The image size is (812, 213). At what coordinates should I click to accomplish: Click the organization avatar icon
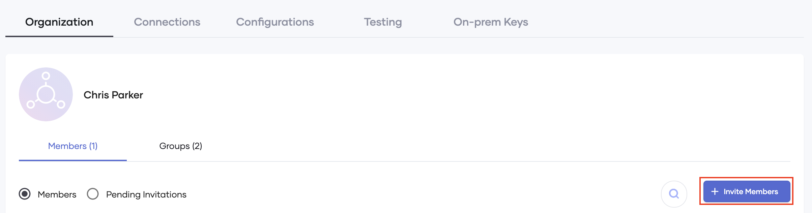tap(46, 94)
